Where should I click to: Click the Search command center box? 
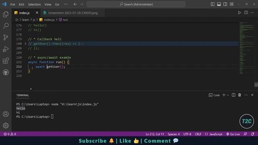[x=136, y=4]
